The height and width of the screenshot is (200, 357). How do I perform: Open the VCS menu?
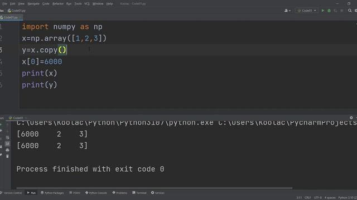(87, 4)
